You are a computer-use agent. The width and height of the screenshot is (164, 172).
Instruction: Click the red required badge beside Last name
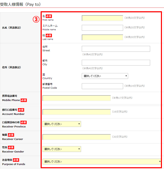coord(49,35)
